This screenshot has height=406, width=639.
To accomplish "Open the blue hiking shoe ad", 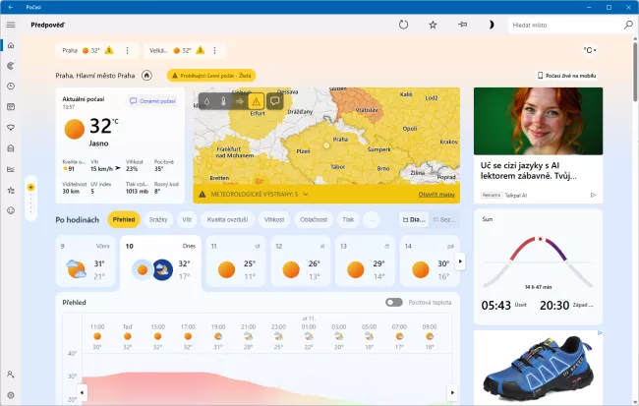I will click(538, 368).
